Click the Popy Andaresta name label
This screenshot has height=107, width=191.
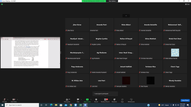(77, 67)
